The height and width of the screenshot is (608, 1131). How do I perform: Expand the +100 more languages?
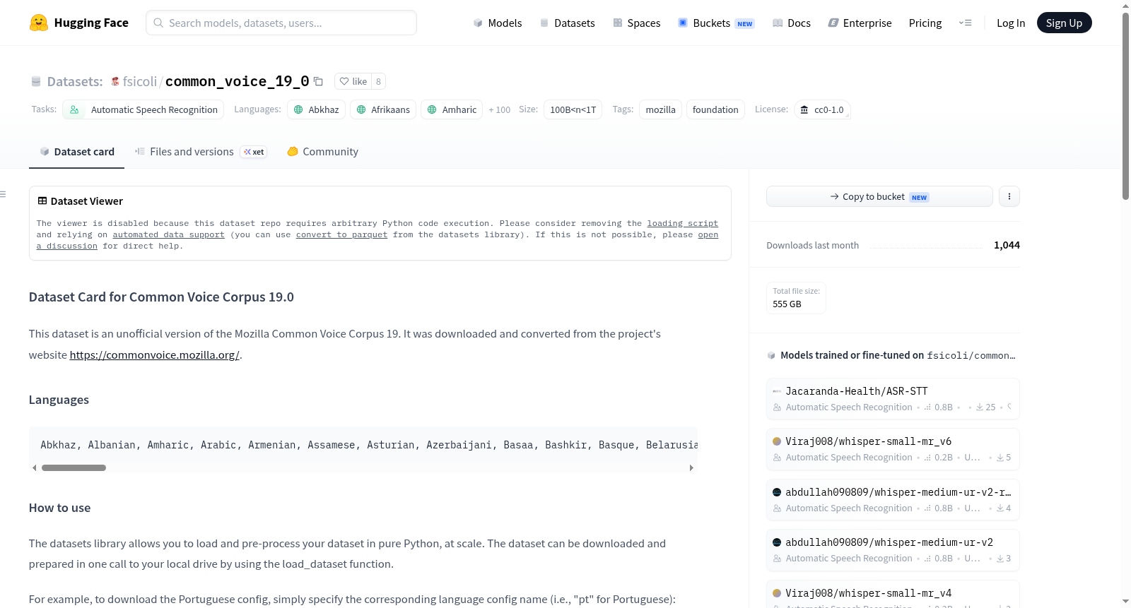click(x=500, y=109)
